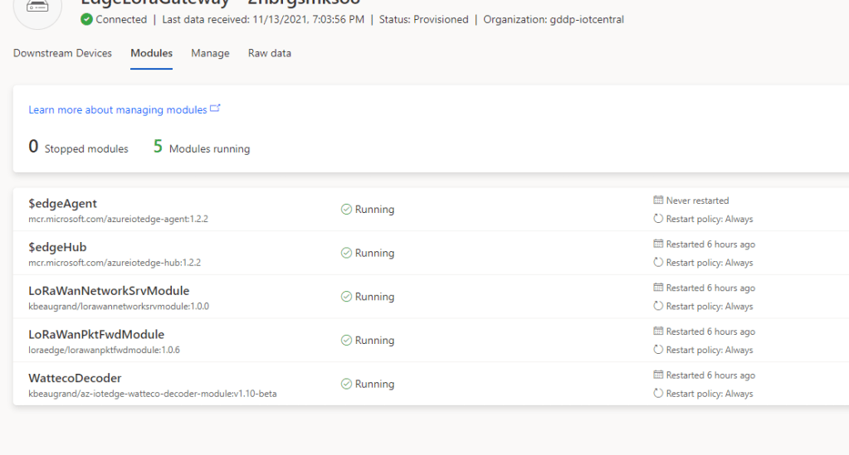Open the Downstream Devices tab

pyautogui.click(x=62, y=53)
